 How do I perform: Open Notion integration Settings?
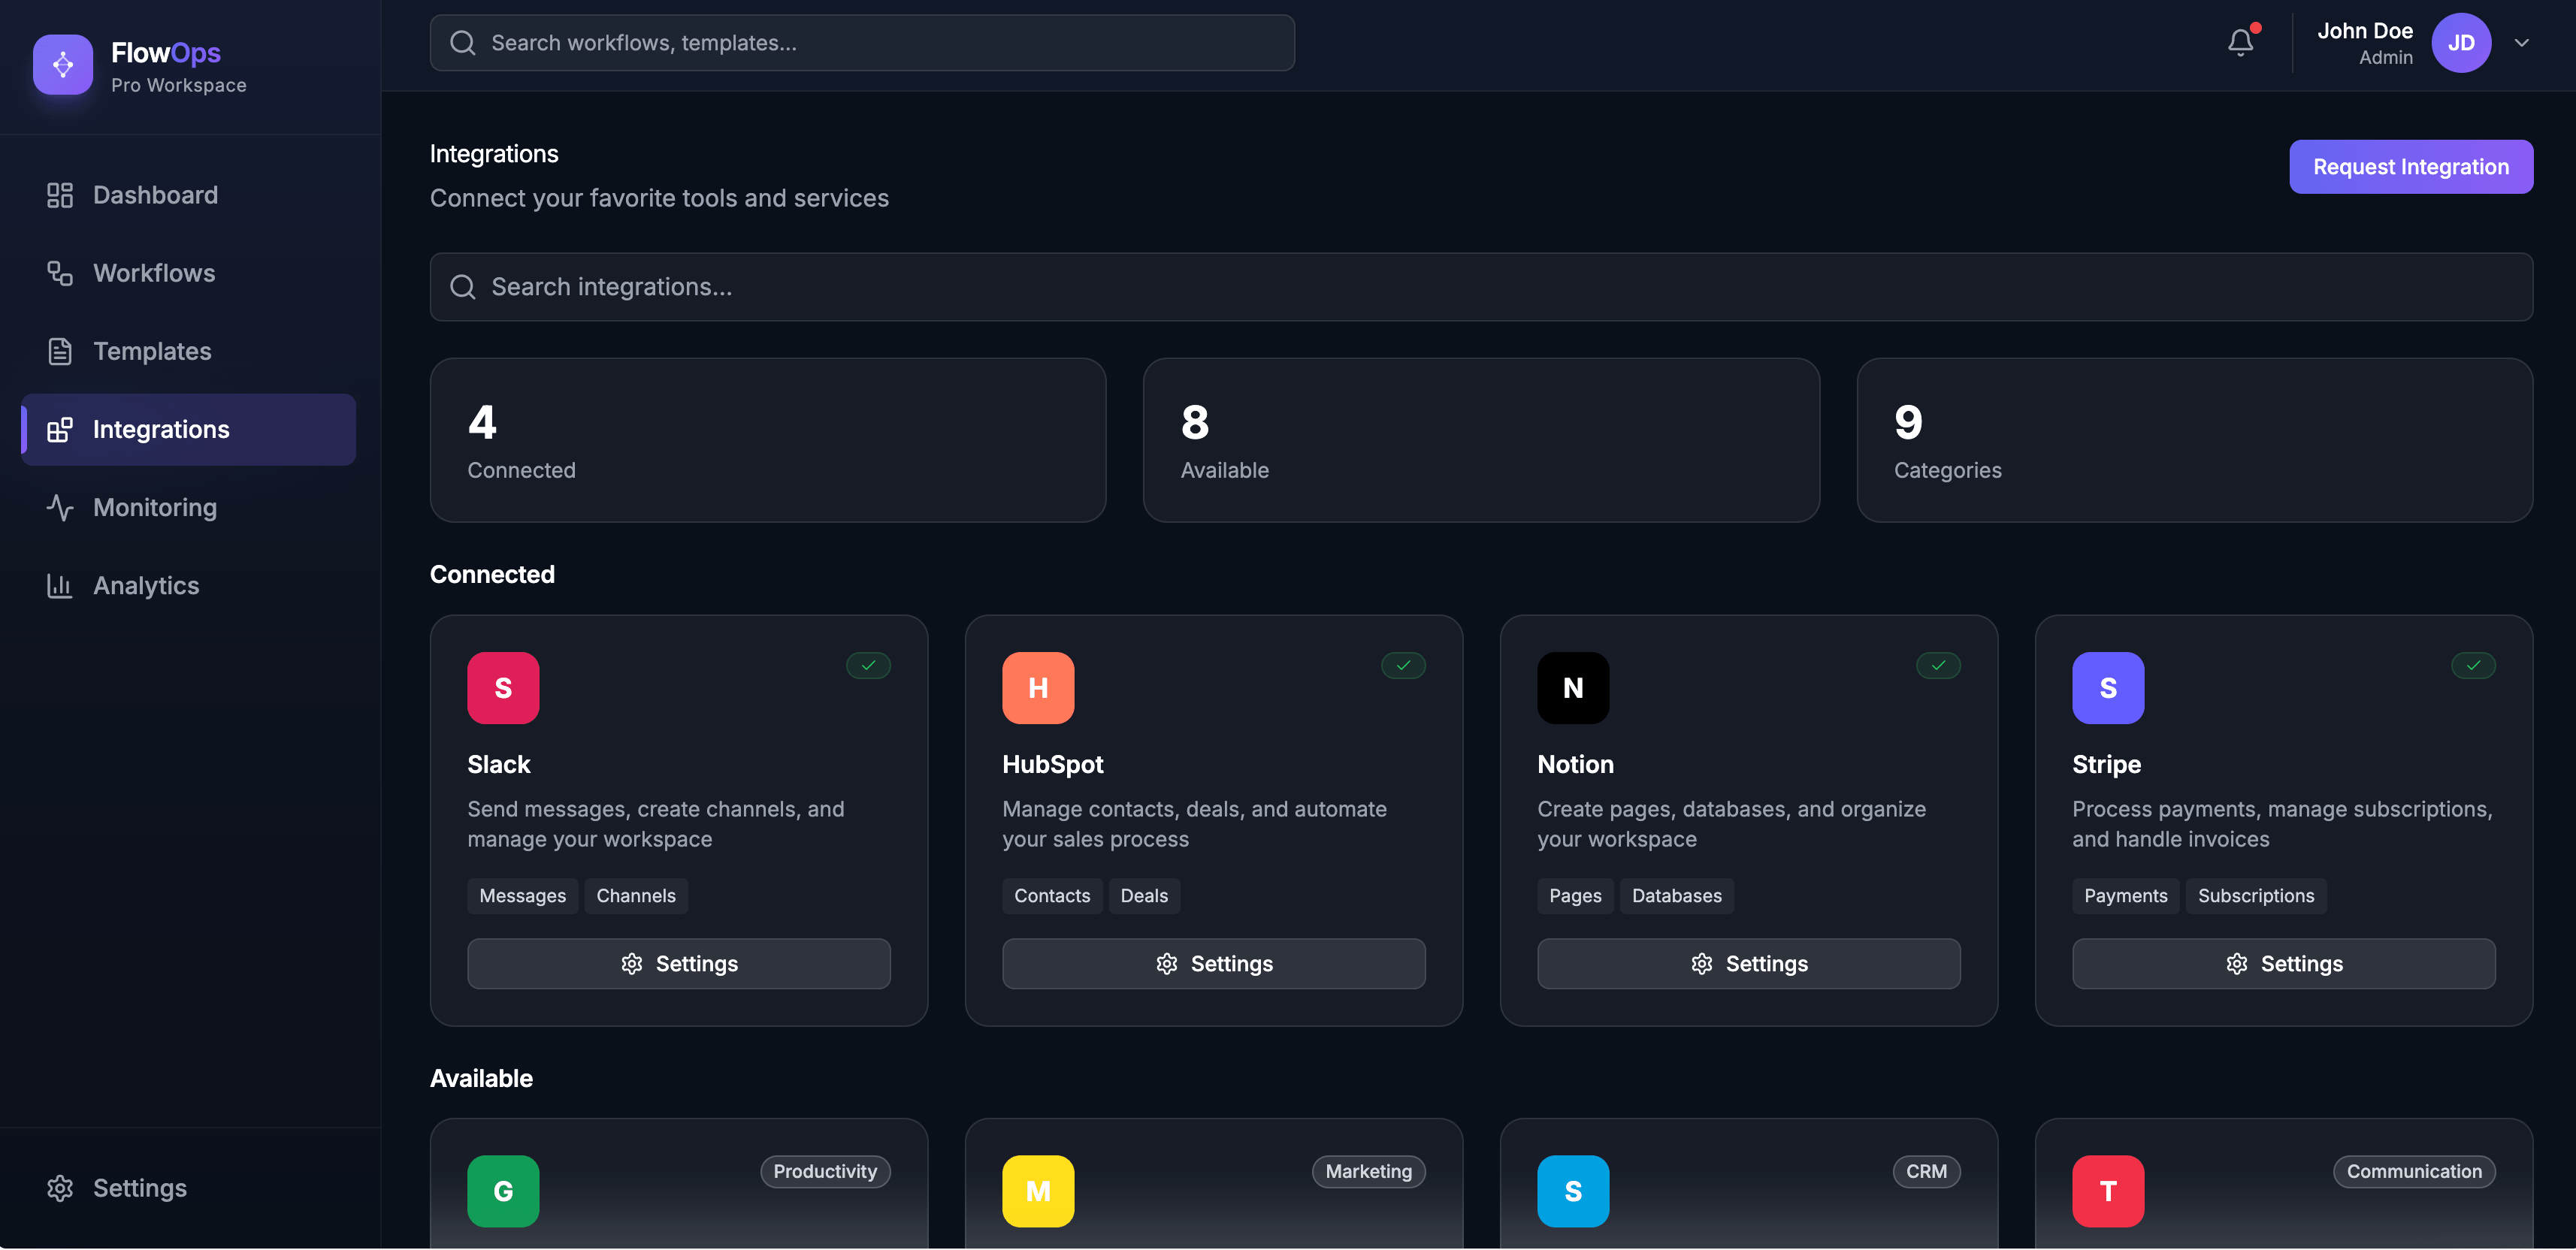pyautogui.click(x=1748, y=963)
